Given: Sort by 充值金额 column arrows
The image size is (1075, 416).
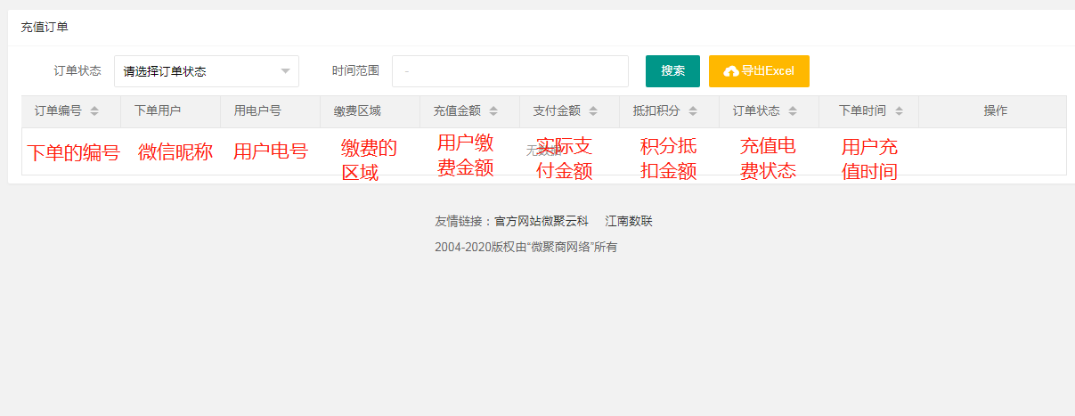Looking at the screenshot, I should tap(493, 111).
